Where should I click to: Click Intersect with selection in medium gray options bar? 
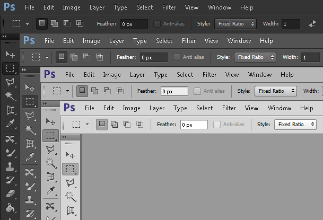click(120, 91)
